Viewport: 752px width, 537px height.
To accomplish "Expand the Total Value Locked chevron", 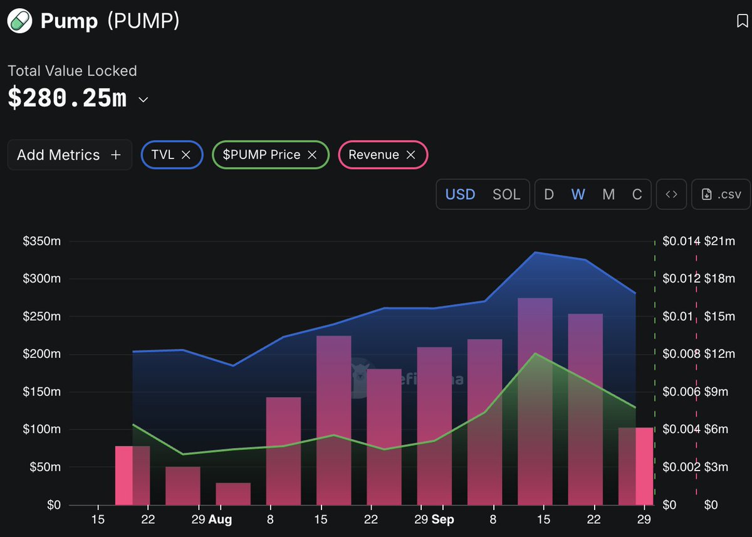I will 143,100.
